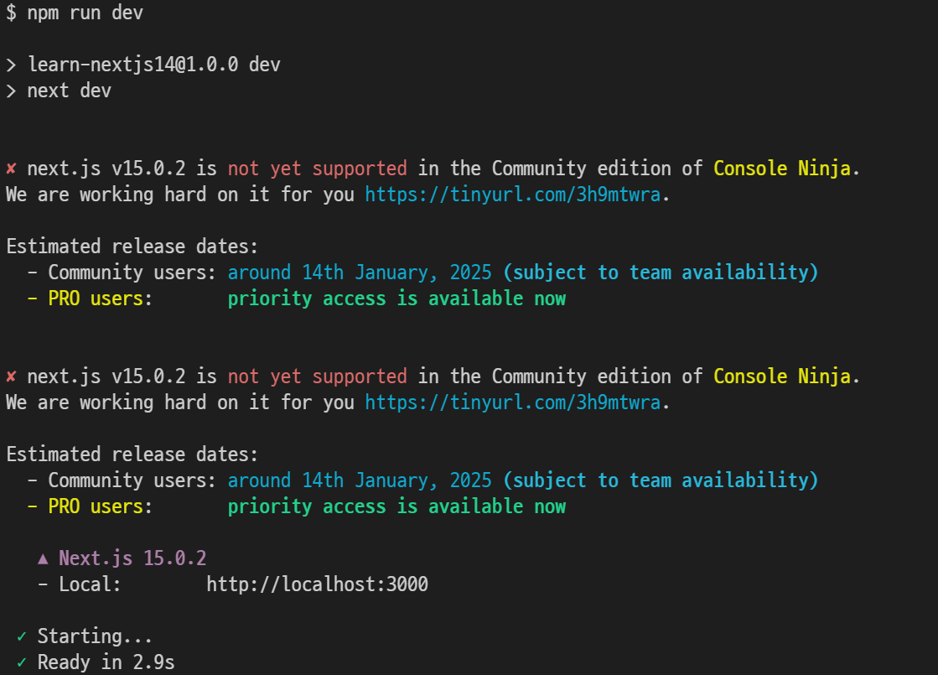Open the second tinyurl.com/3h9mtwra link

coord(513,402)
